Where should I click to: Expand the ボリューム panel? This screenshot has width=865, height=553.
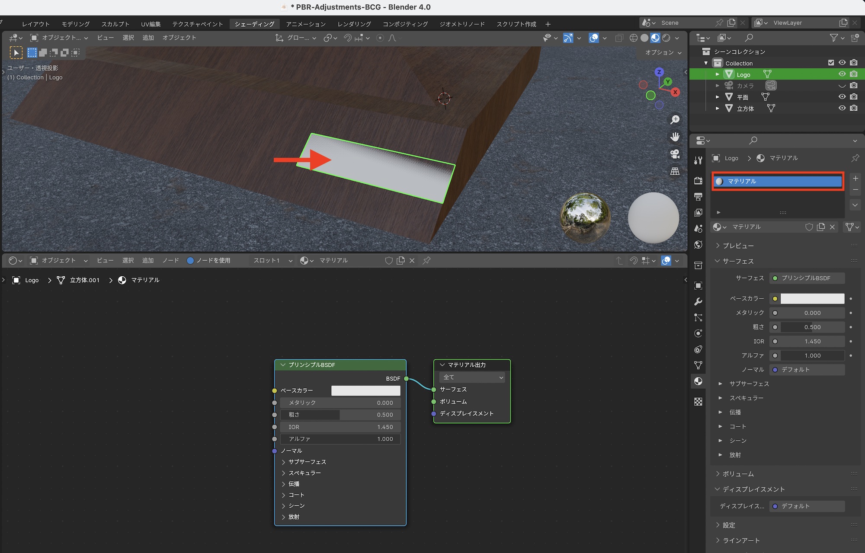coord(738,474)
